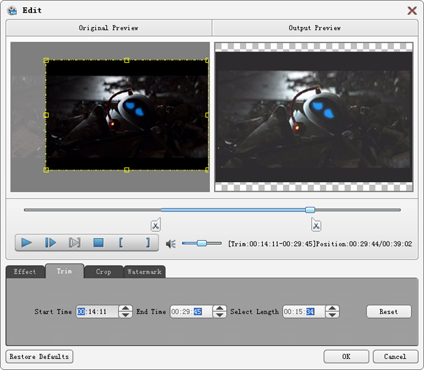Click the timeline playhead handle

point(310,210)
